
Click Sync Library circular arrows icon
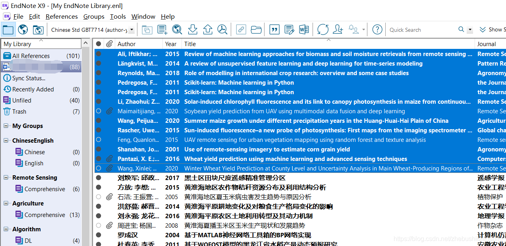[x=323, y=30]
